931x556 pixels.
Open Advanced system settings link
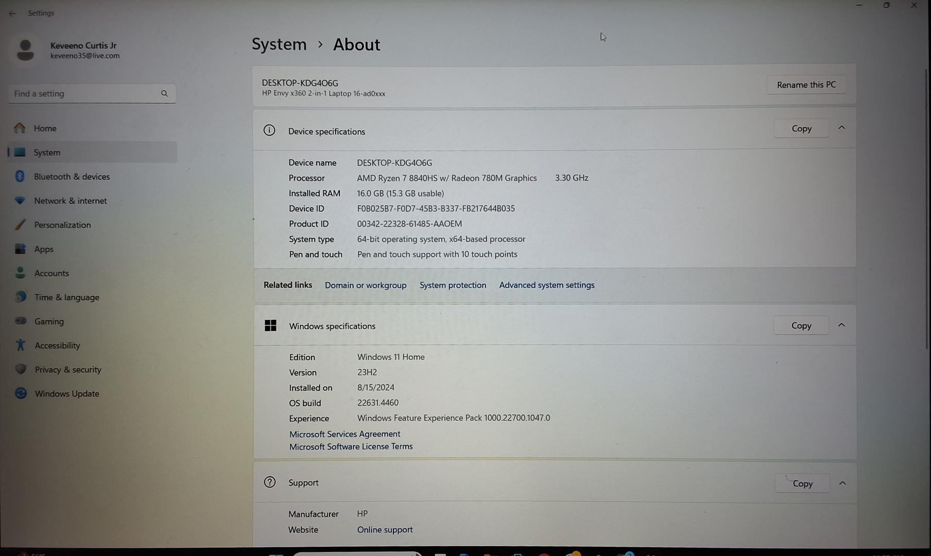click(547, 285)
